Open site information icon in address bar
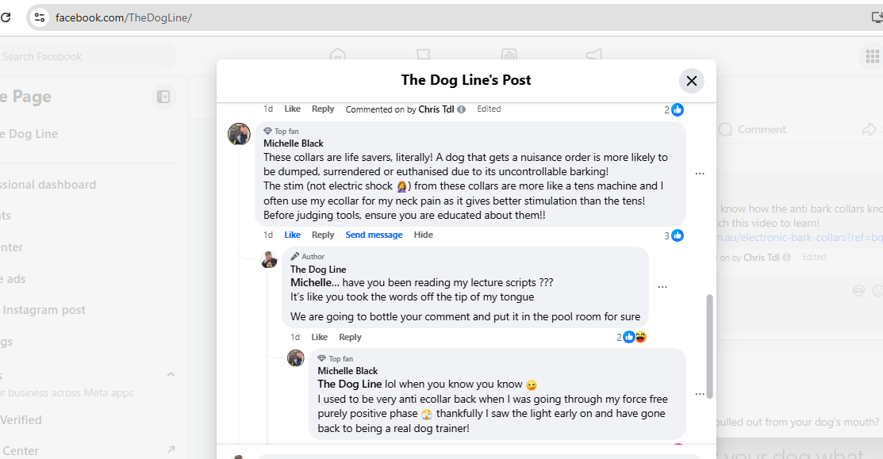 pos(40,17)
